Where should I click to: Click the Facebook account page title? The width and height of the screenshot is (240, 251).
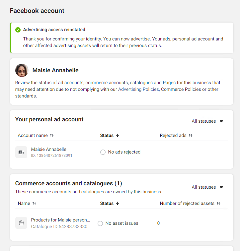tap(37, 11)
